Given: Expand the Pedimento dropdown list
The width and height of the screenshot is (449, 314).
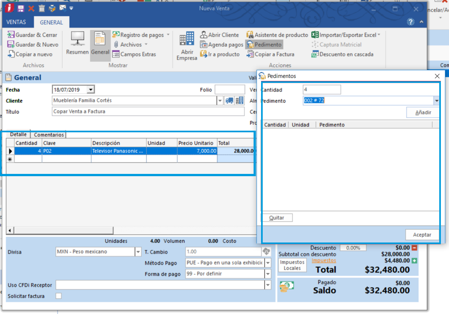Looking at the screenshot, I should pyautogui.click(x=436, y=101).
